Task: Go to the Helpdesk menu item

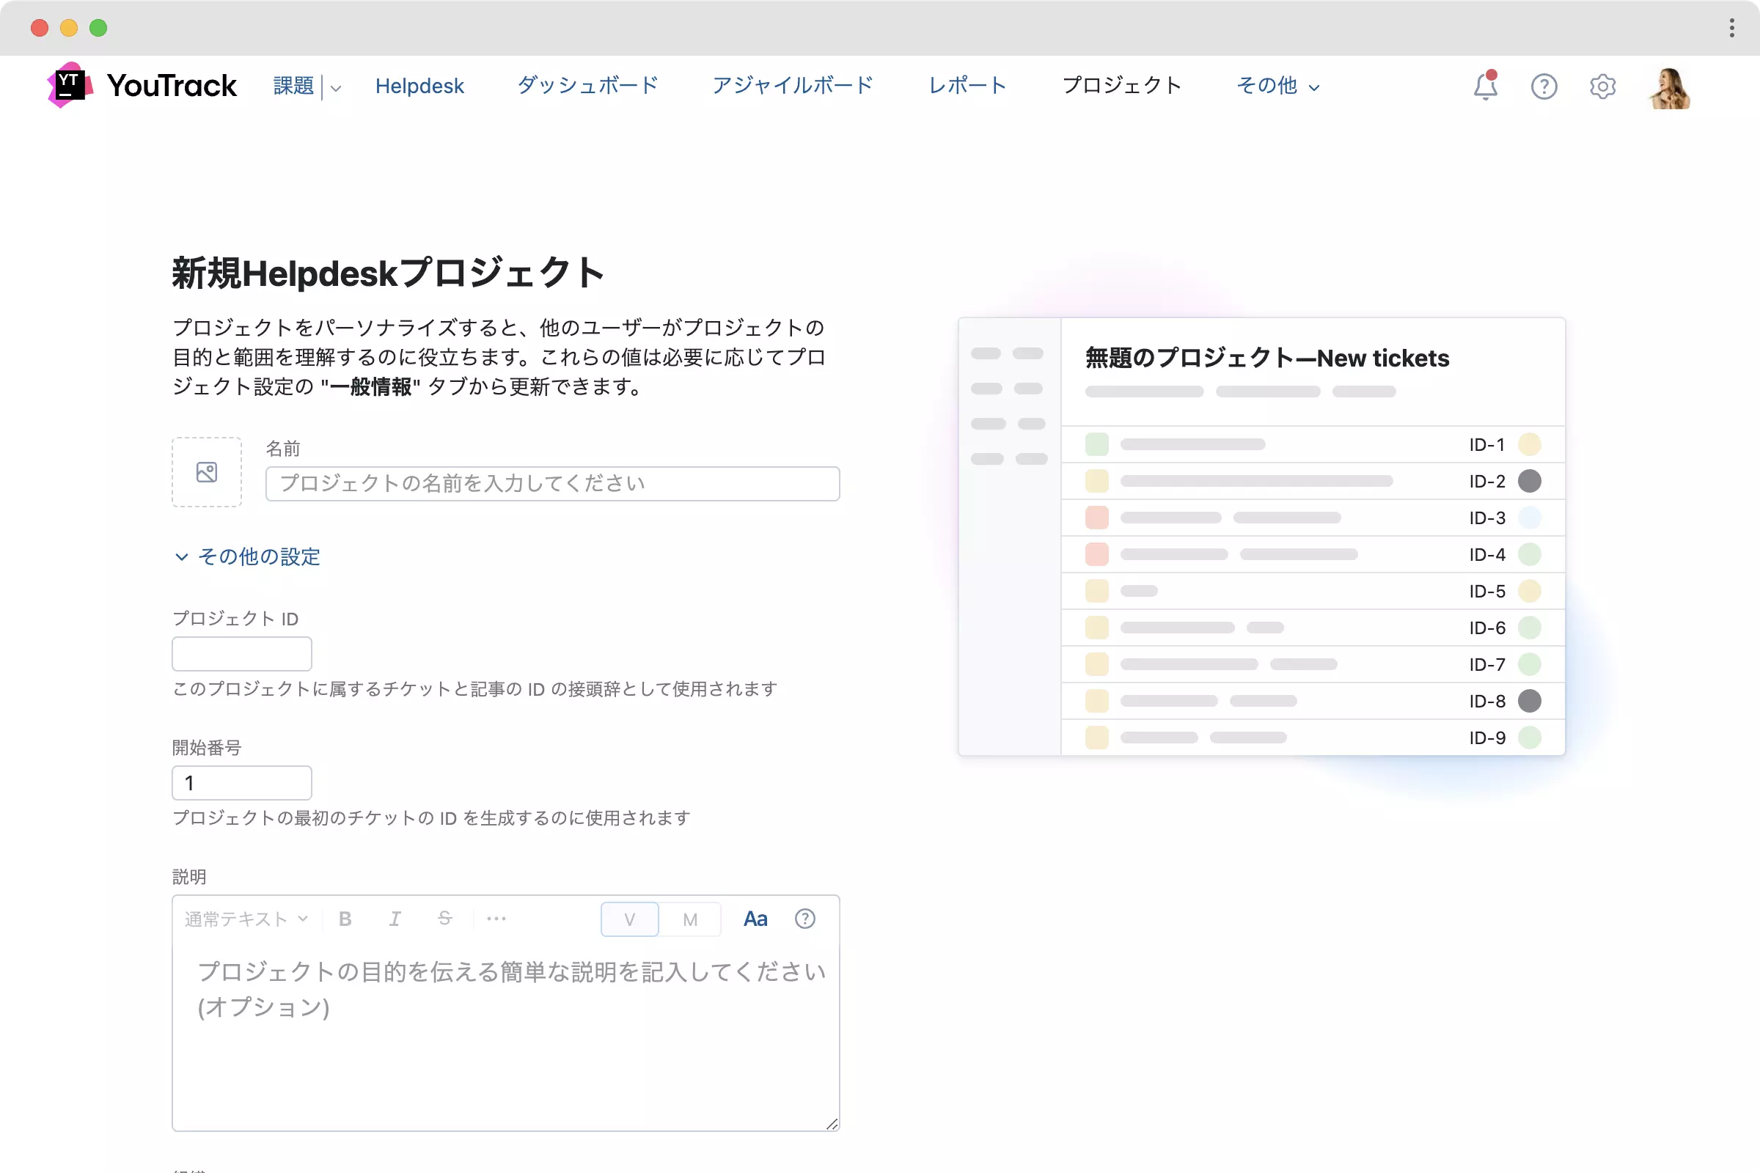Action: pyautogui.click(x=419, y=86)
